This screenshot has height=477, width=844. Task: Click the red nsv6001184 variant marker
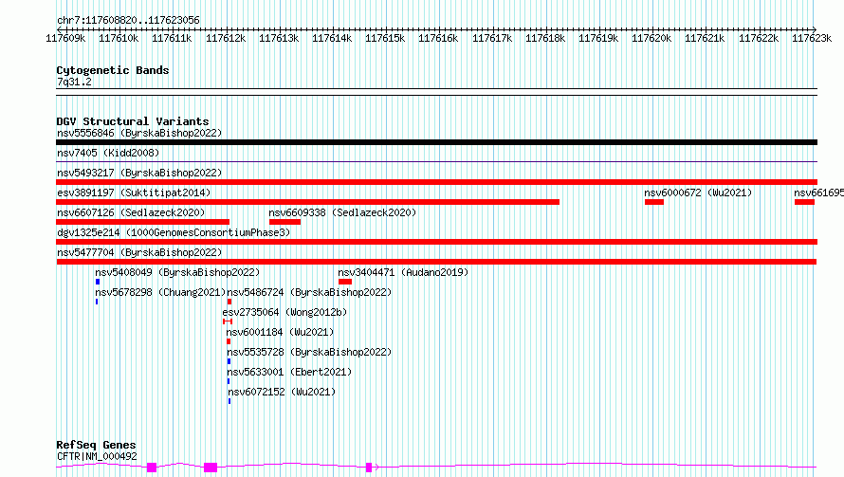(229, 341)
